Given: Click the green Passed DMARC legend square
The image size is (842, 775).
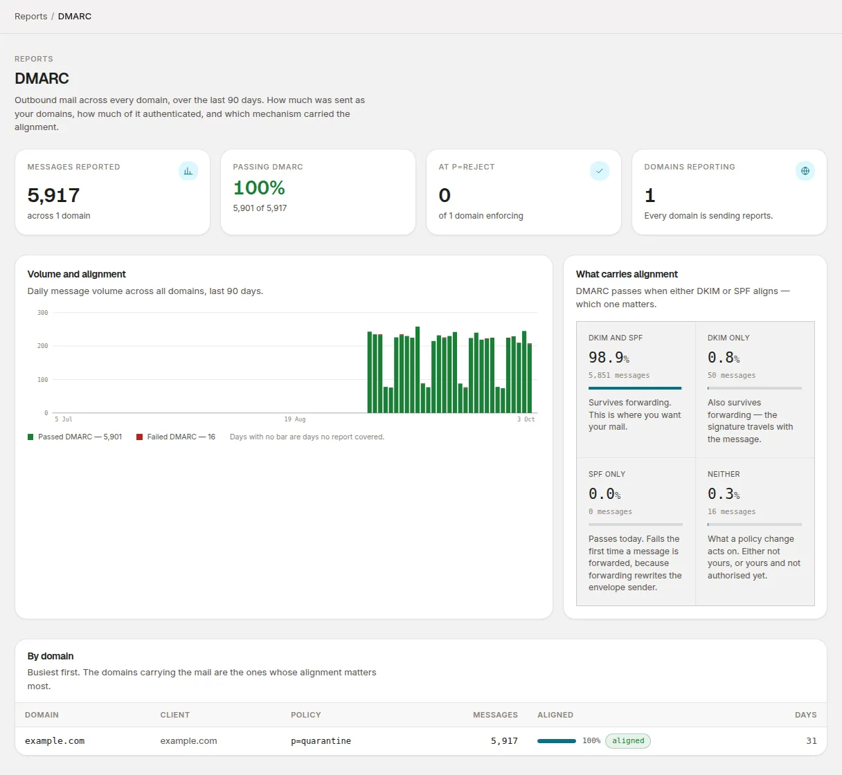Looking at the screenshot, I should [30, 437].
